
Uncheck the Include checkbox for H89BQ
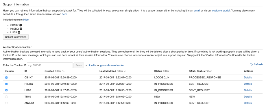(x=6, y=84)
